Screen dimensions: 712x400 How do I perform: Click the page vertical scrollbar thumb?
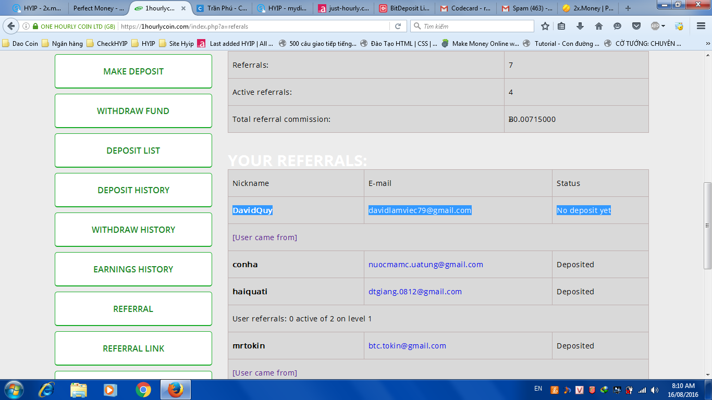click(707, 225)
